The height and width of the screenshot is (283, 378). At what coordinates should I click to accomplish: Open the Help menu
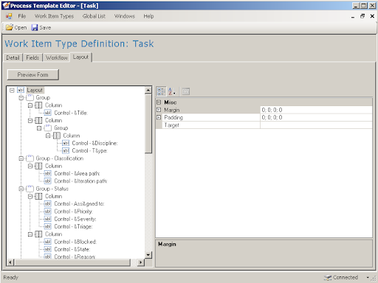click(148, 16)
